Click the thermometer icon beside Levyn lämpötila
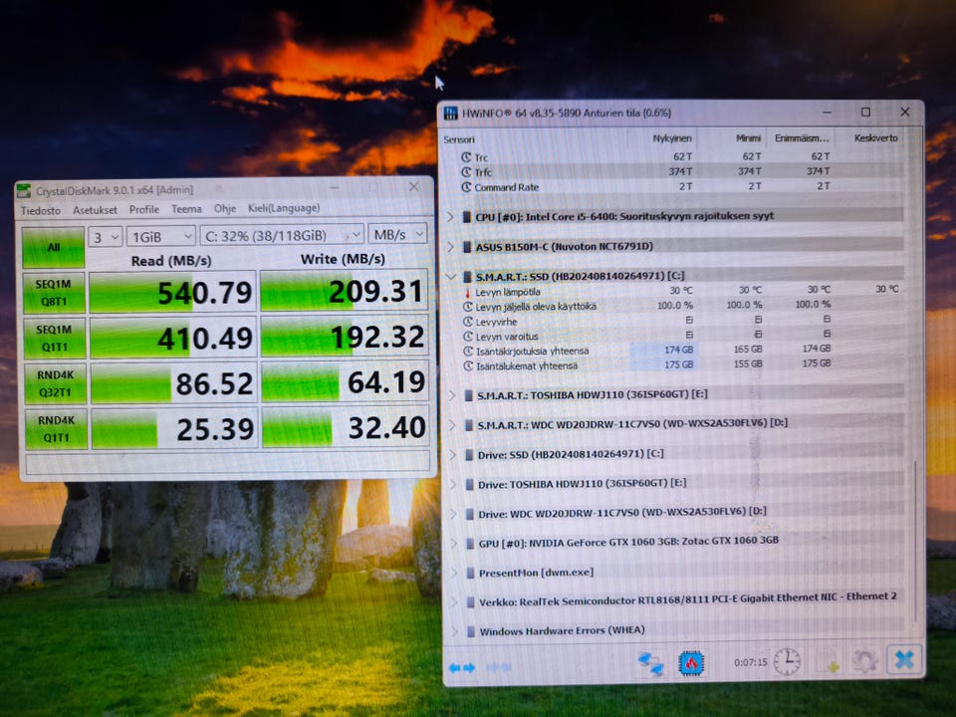Screen dimensions: 956x717 tap(468, 292)
